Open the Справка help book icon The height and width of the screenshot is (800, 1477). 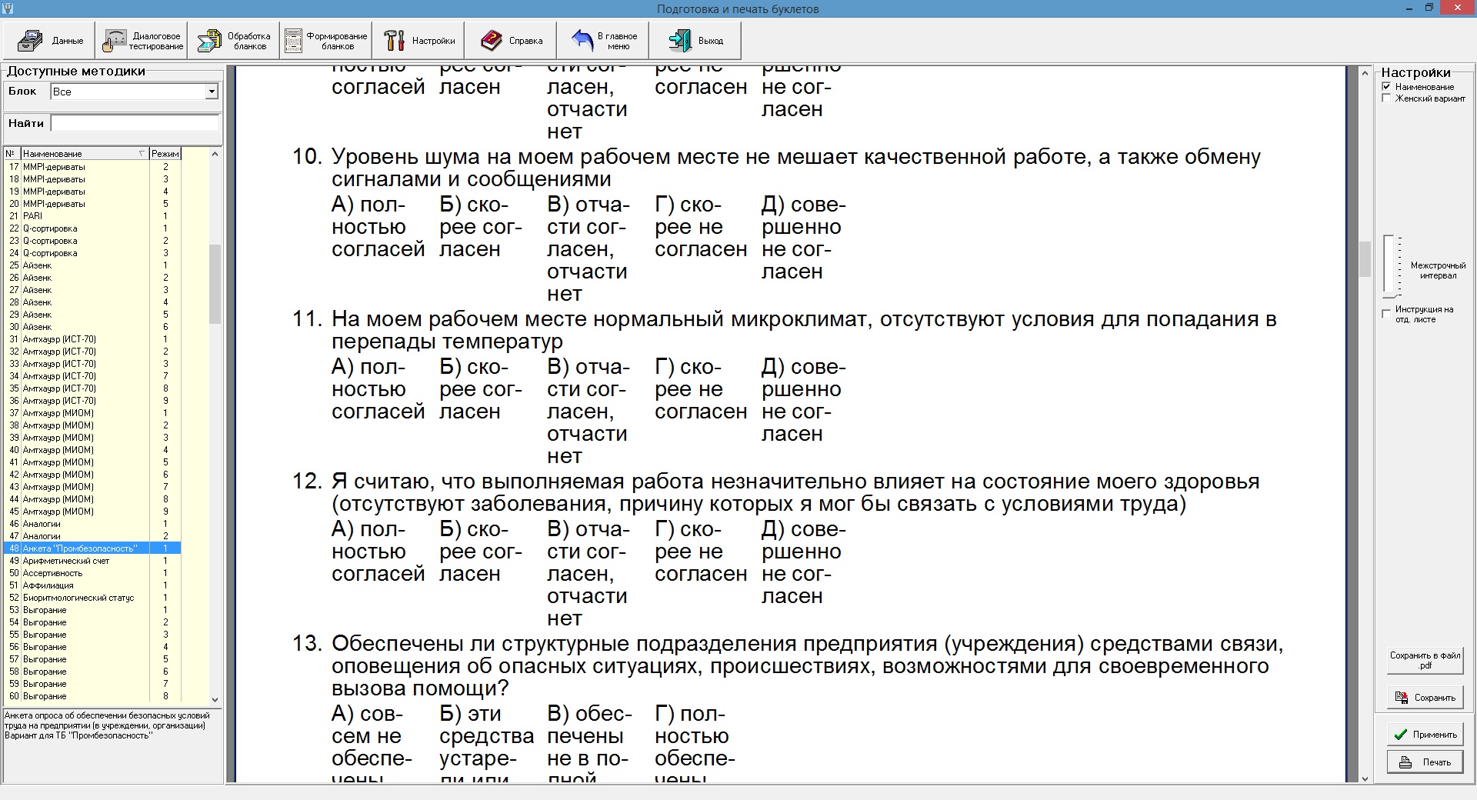(492, 41)
